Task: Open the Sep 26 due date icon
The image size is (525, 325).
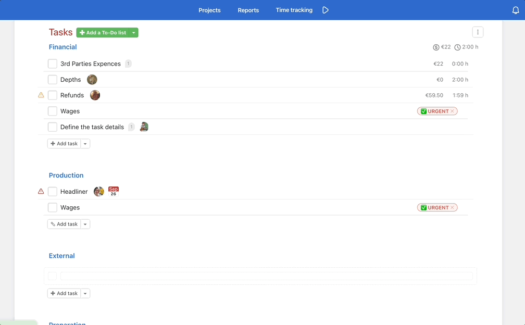Action: coord(114,192)
